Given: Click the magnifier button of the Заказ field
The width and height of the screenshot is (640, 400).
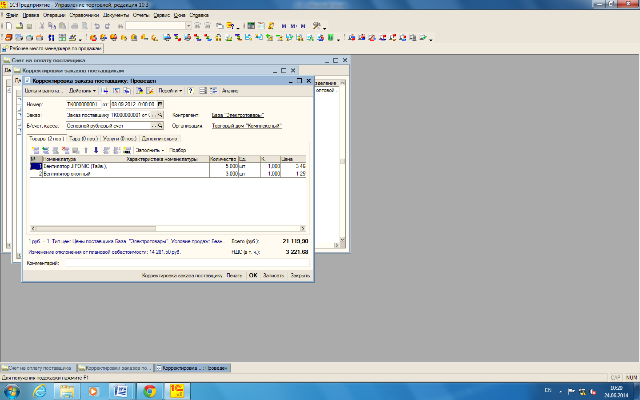Looking at the screenshot, I should pos(160,115).
